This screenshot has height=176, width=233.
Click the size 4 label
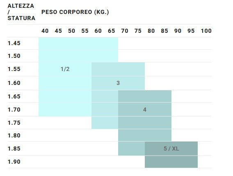click(145, 110)
